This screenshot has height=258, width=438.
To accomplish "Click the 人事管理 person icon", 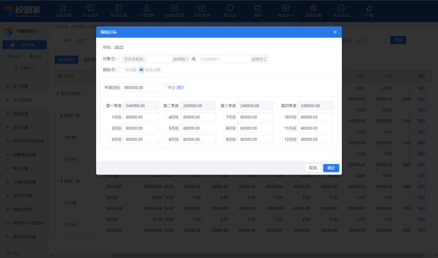I will 147,10.
